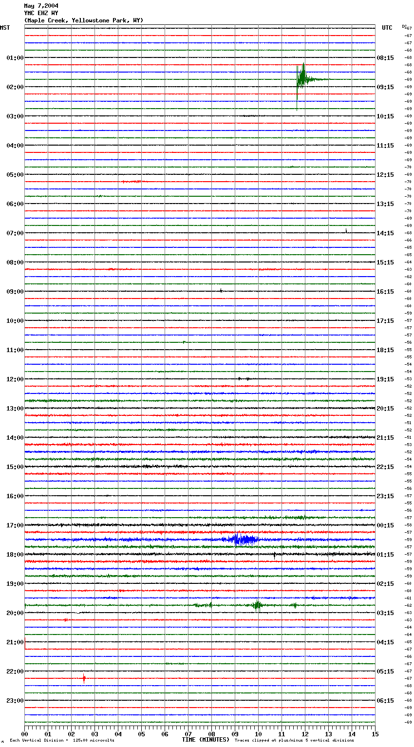Screen dimensions: 414x747
Task: Select the 23:00 MST time label
Action: [15, 701]
